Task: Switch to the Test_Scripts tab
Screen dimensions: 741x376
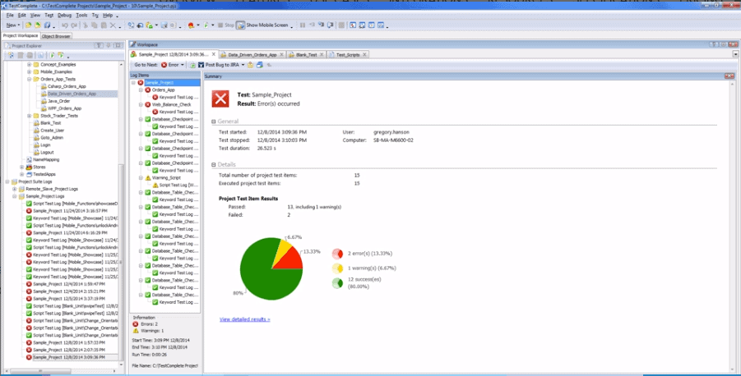Action: click(x=348, y=55)
